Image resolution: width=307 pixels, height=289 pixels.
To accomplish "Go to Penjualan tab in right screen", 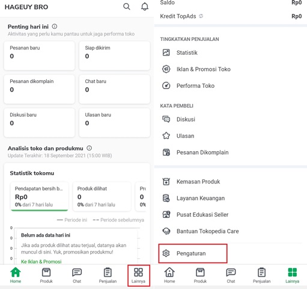I will pyautogui.click(x=261, y=275).
